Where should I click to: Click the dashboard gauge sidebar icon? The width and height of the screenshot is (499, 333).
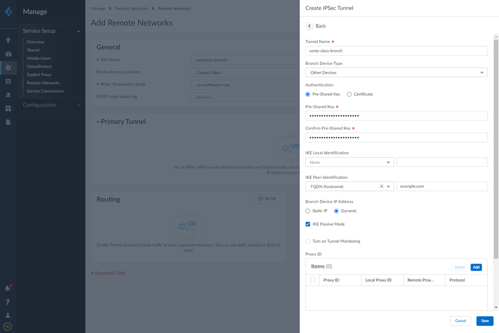click(8, 54)
